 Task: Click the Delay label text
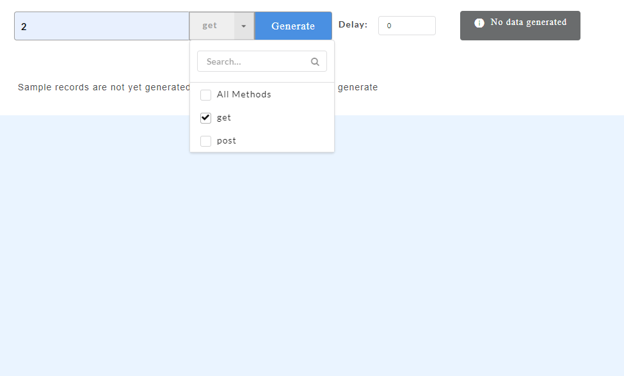click(x=353, y=25)
